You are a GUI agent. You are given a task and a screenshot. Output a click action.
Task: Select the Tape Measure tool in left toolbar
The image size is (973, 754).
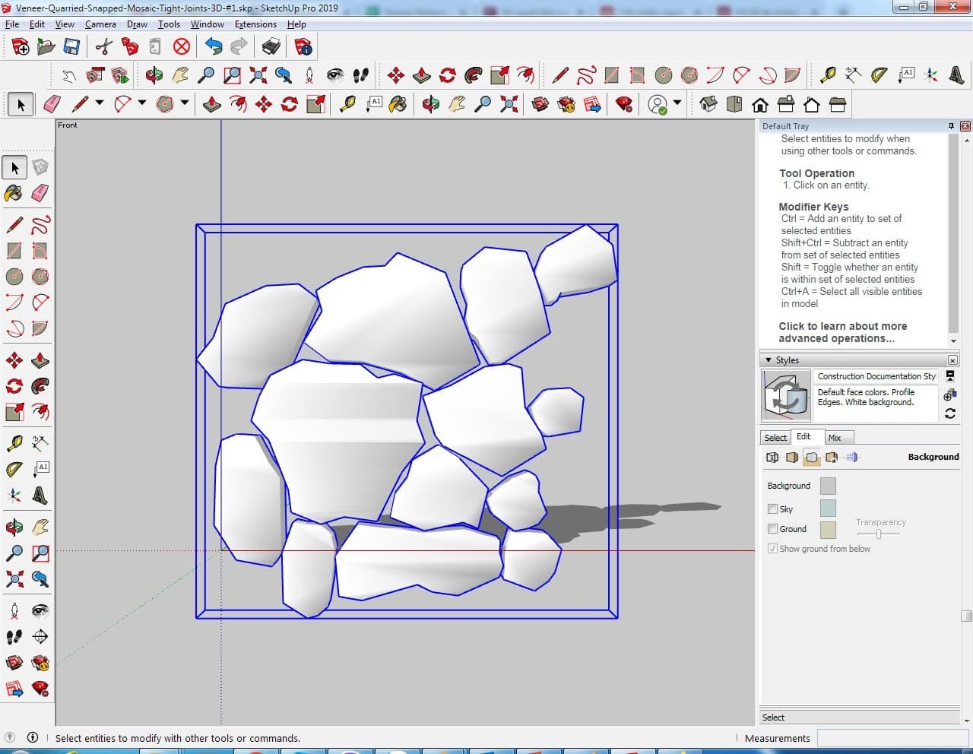tap(14, 443)
